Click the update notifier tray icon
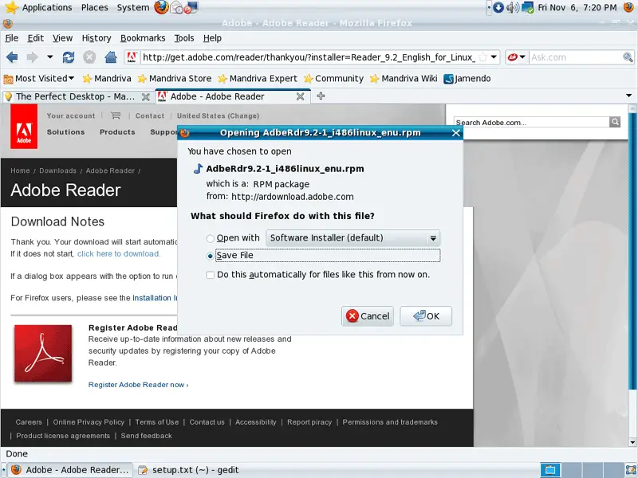Screen dimensions: 638x478 [x=498, y=7]
